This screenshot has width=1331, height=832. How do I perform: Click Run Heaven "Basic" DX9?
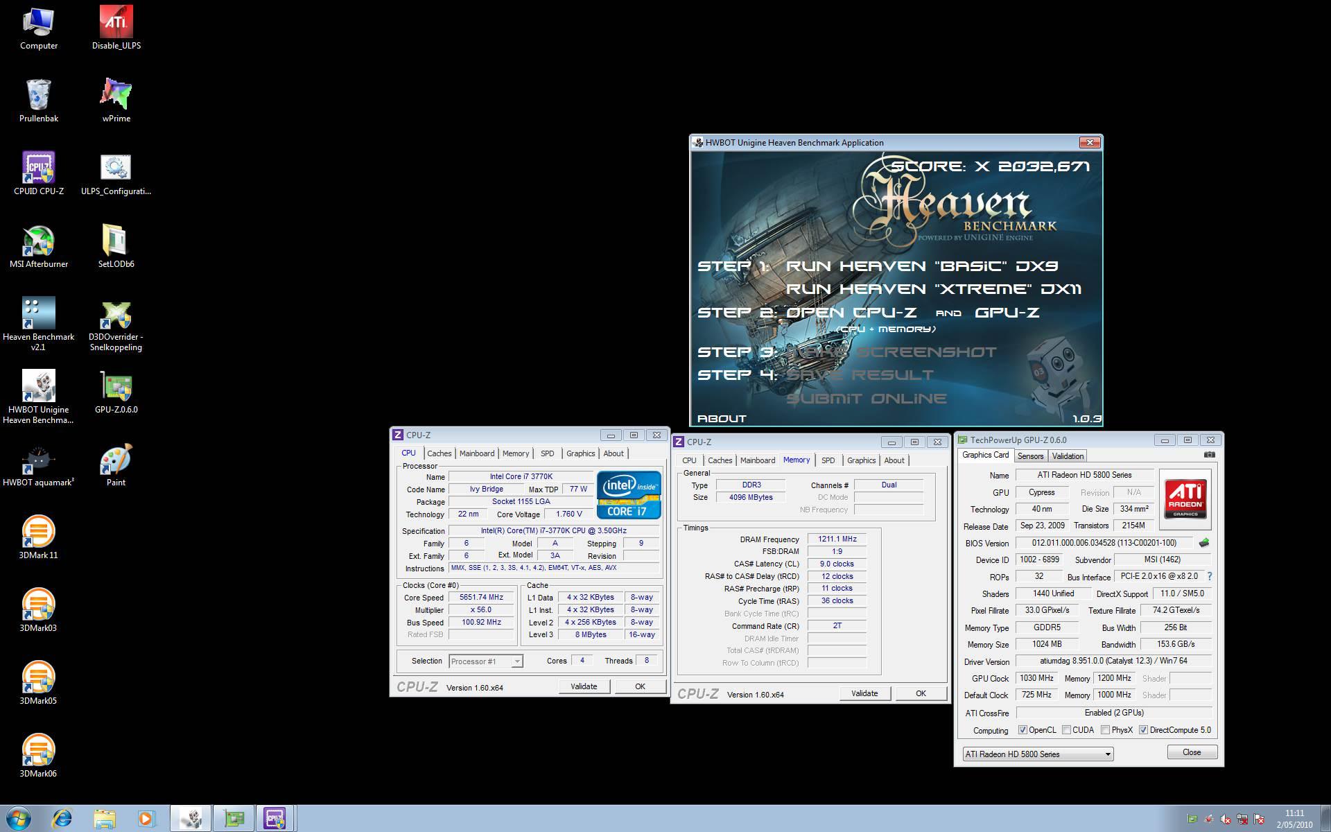click(922, 266)
